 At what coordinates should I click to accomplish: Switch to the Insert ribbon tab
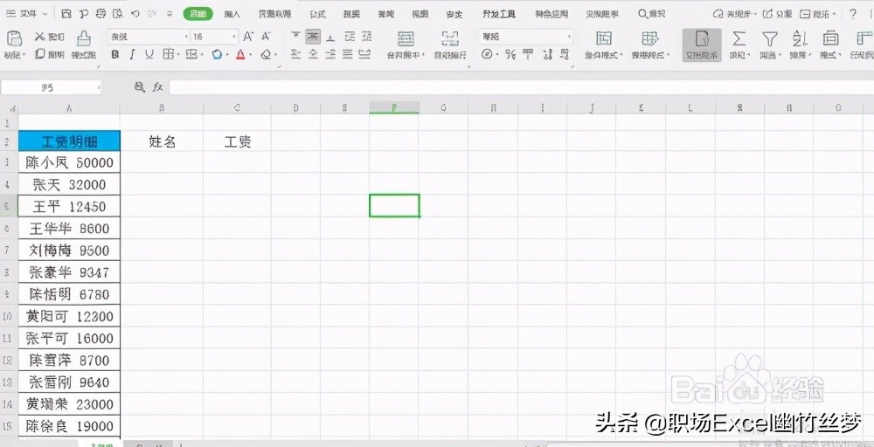coord(232,14)
